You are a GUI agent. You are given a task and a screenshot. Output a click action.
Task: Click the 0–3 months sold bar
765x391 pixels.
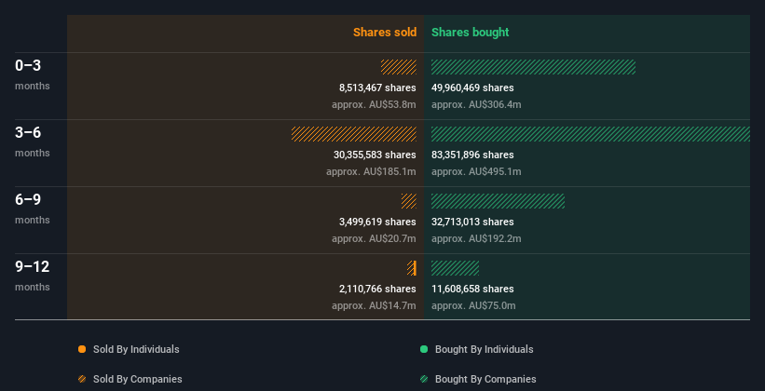[x=399, y=67]
